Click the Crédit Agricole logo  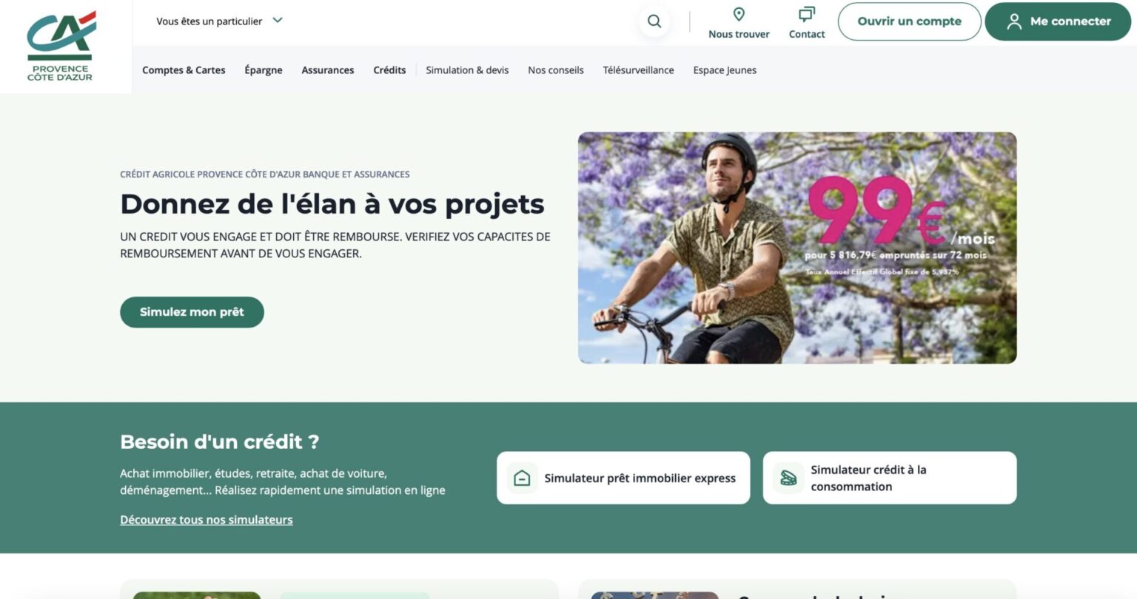(59, 46)
